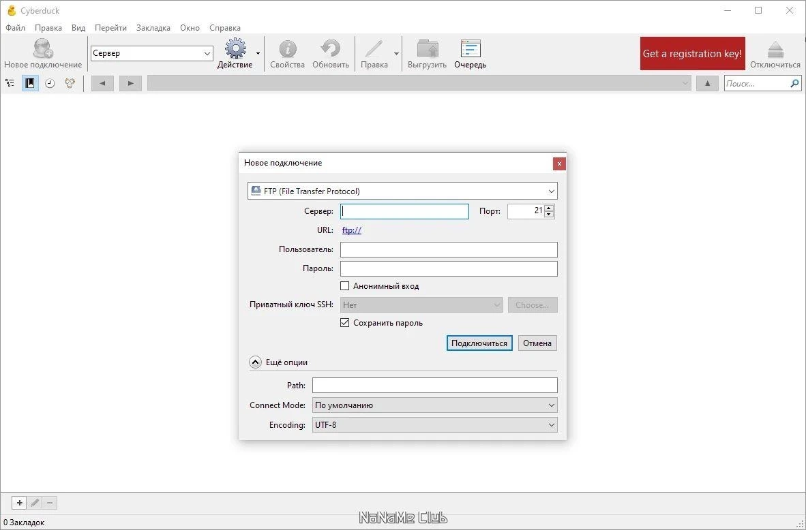Open the Справка menu

point(224,28)
